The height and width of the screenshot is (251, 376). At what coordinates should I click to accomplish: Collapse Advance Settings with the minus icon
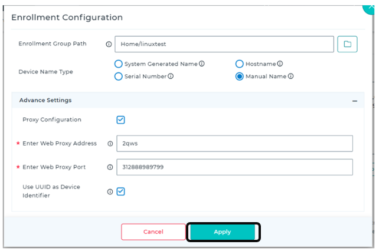click(x=355, y=101)
